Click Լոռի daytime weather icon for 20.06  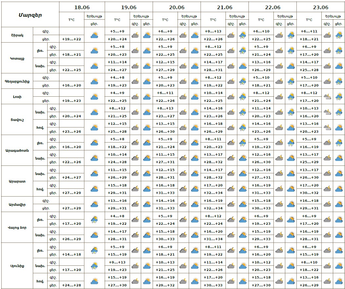point(195,97)
